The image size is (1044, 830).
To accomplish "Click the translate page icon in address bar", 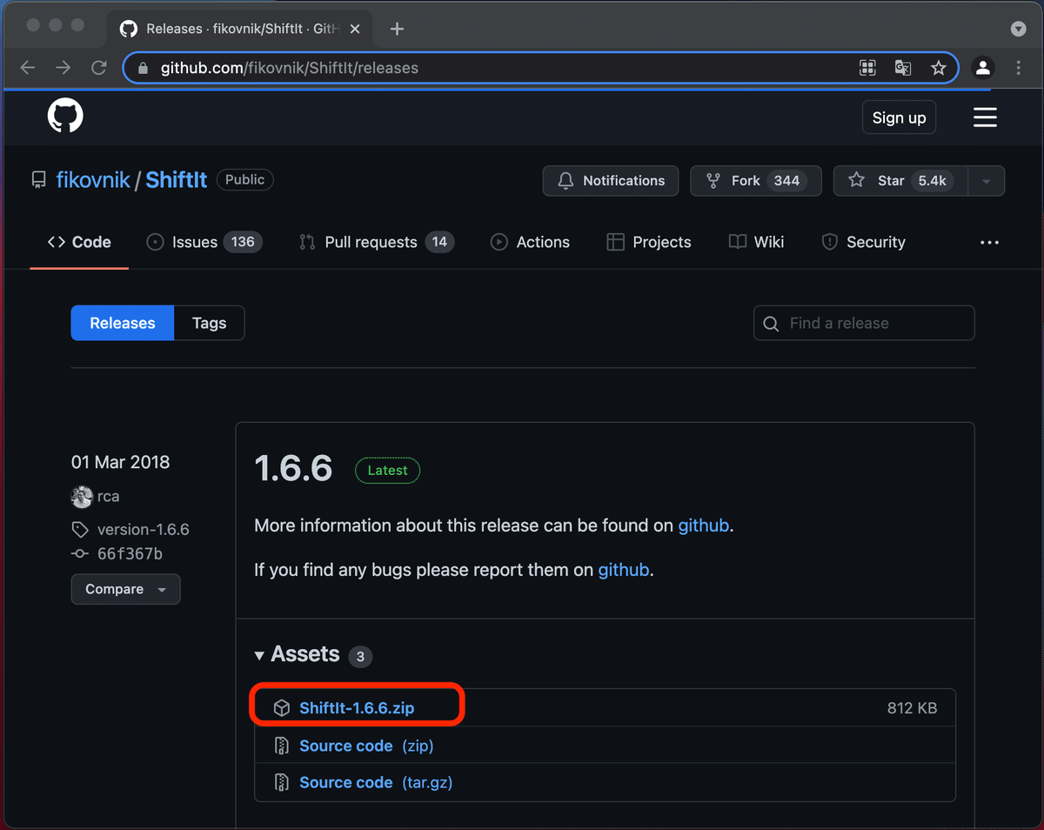I will click(x=903, y=68).
